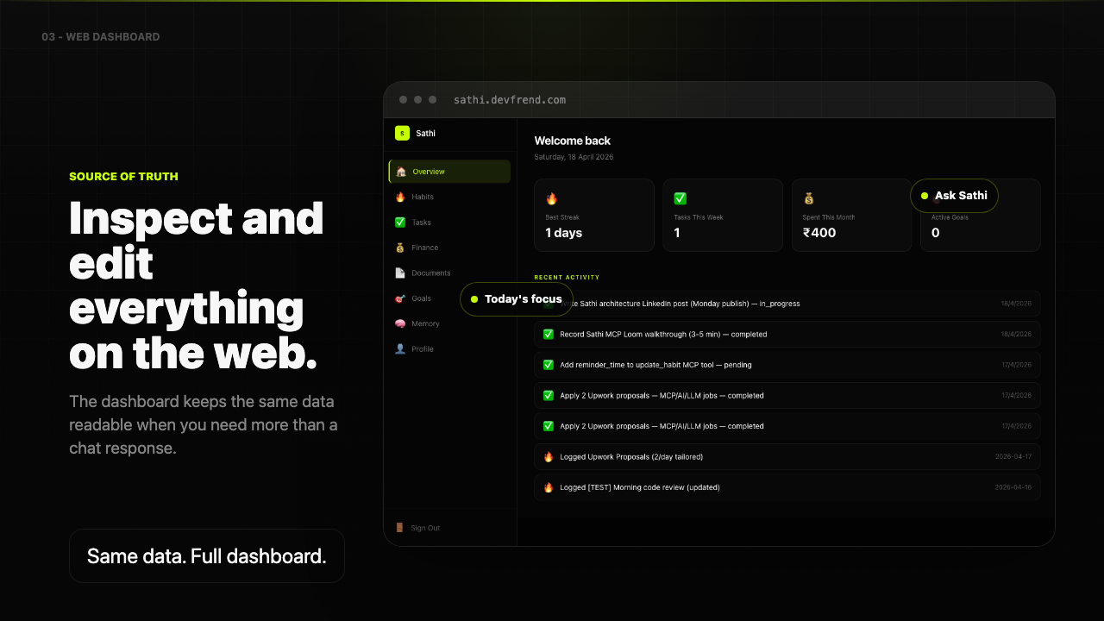Screen dimensions: 1104x621
Task: Click the Sign Out link
Action: pos(425,528)
